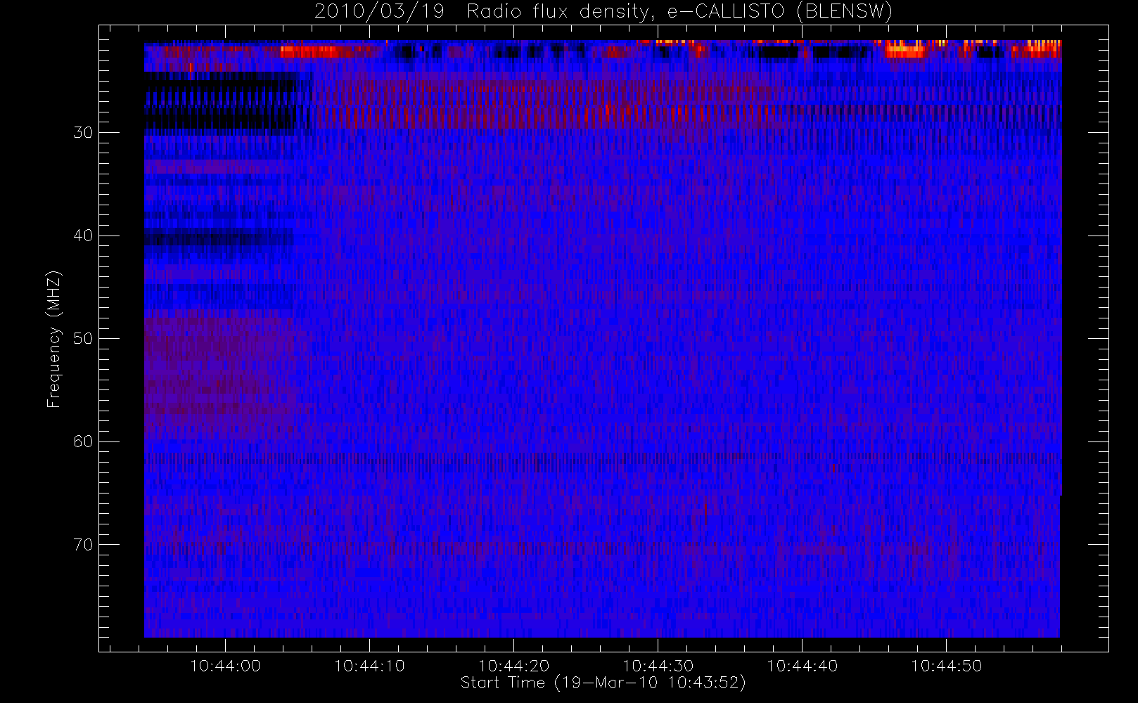Click the 30 MHz tick label

pos(83,133)
